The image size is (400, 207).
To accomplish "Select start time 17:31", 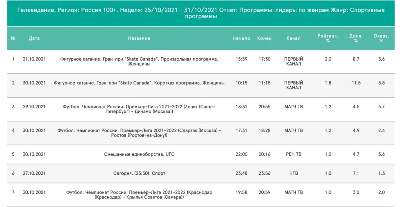I will (x=241, y=131).
